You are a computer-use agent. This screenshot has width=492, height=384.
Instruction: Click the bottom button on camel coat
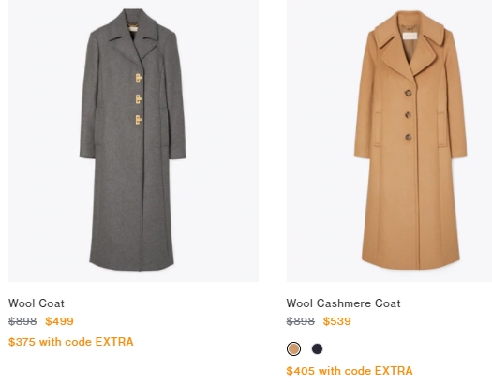409,137
